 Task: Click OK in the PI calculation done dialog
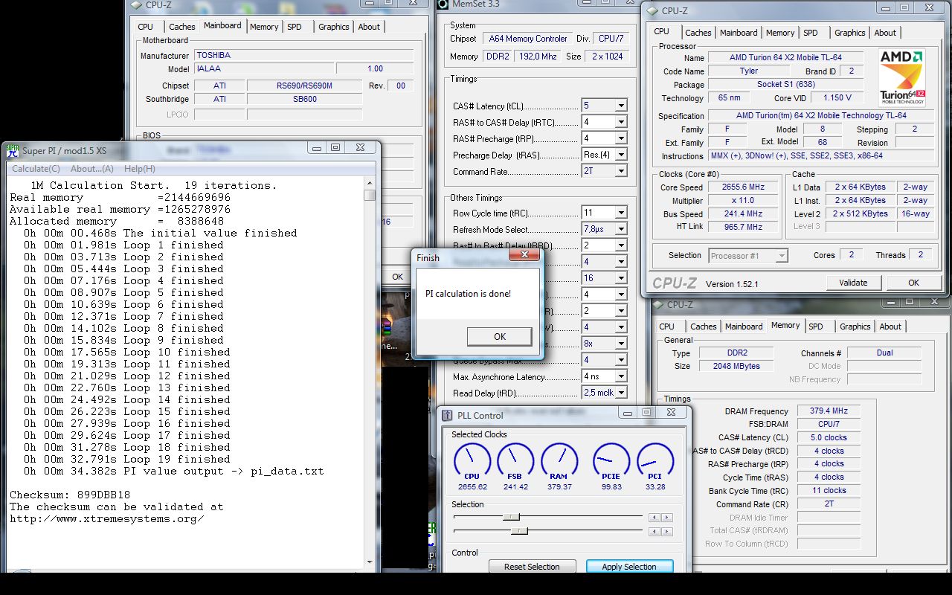click(500, 337)
